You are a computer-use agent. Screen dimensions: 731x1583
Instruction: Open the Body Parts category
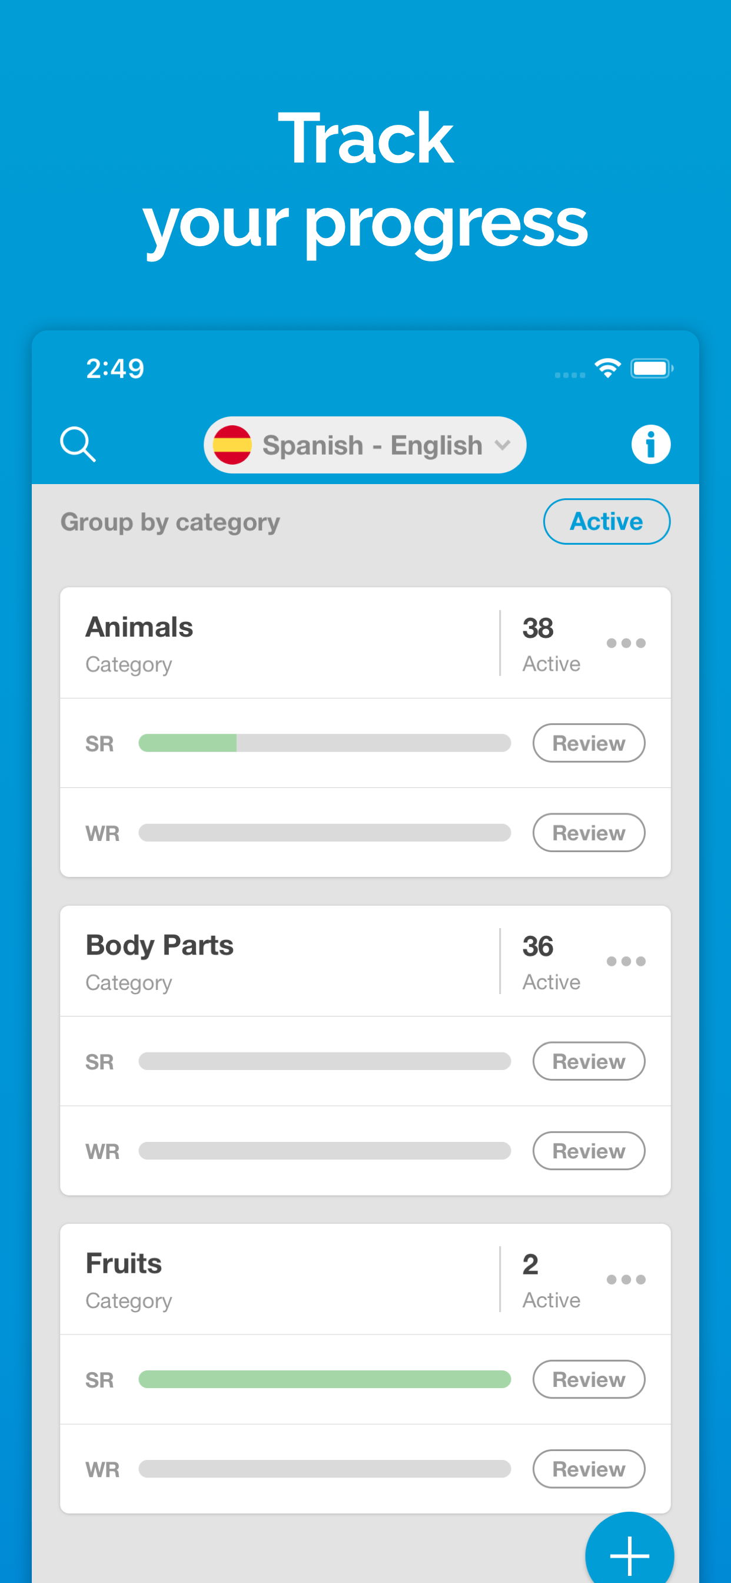pyautogui.click(x=160, y=944)
